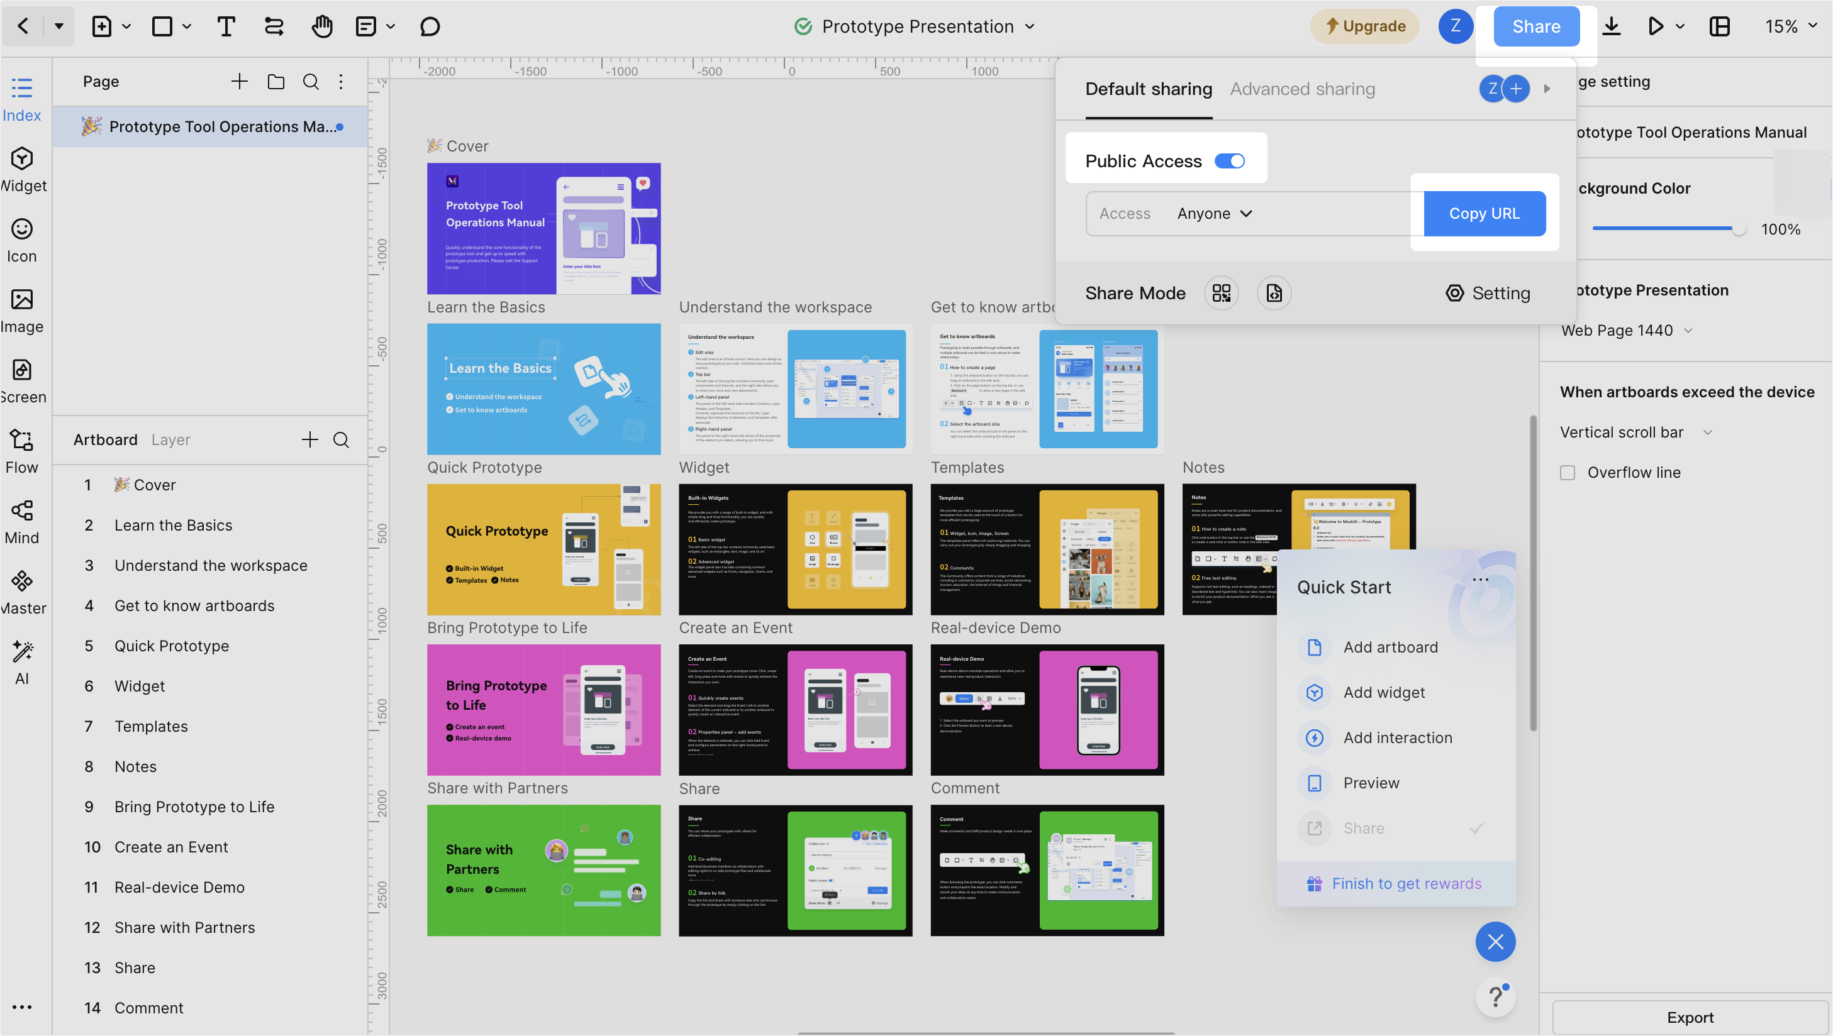Screen dimensions: 1833x1036
Task: Open the 15% zoom level dropdown
Action: pyautogui.click(x=1791, y=26)
